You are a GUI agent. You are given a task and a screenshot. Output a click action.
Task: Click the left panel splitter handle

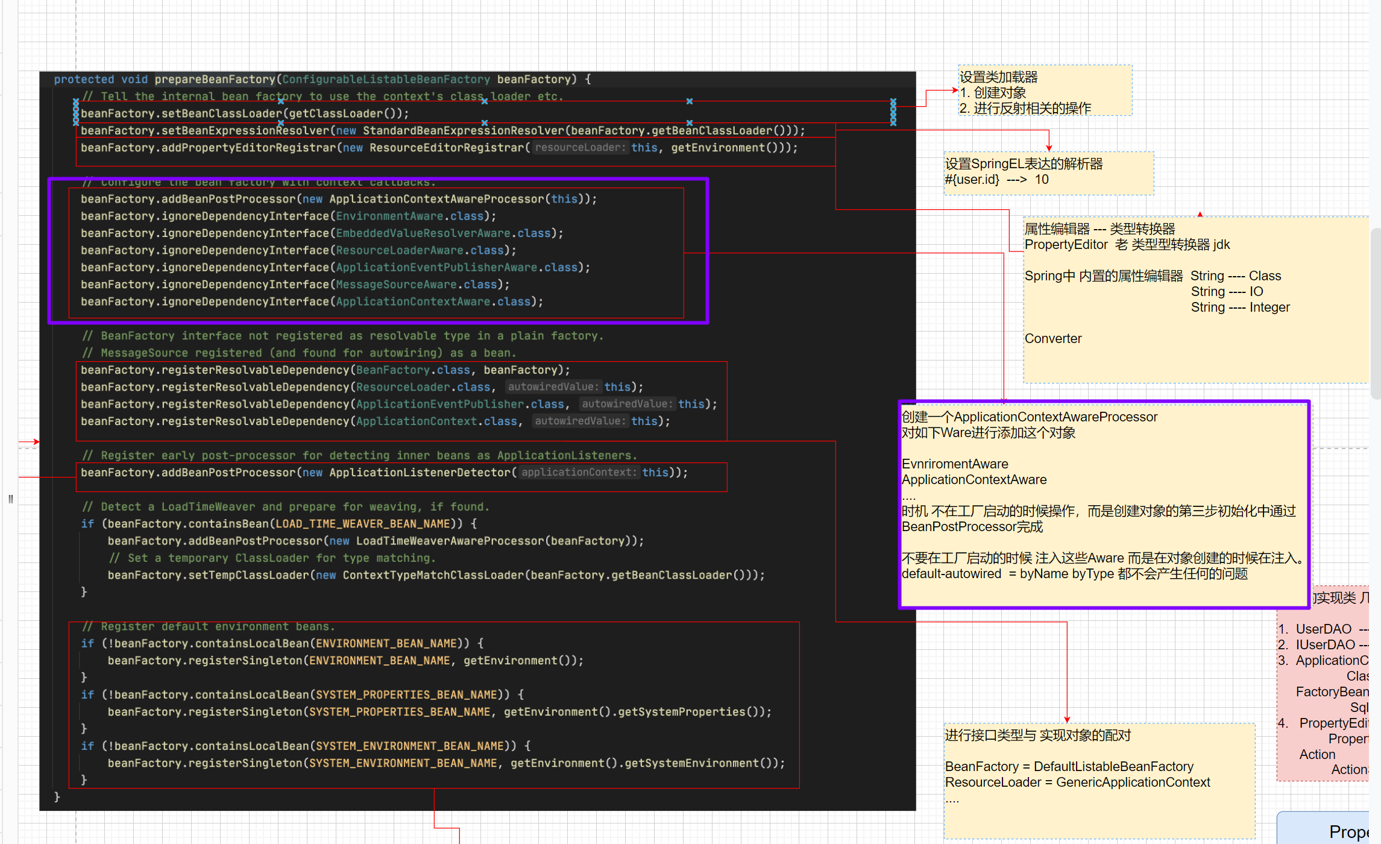point(11,499)
